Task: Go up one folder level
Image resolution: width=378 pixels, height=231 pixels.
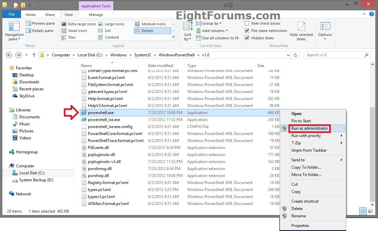Action: (x=34, y=55)
